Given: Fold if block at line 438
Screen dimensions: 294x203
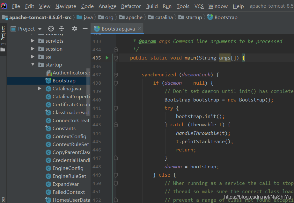Looking at the screenshot, I should (x=116, y=83).
